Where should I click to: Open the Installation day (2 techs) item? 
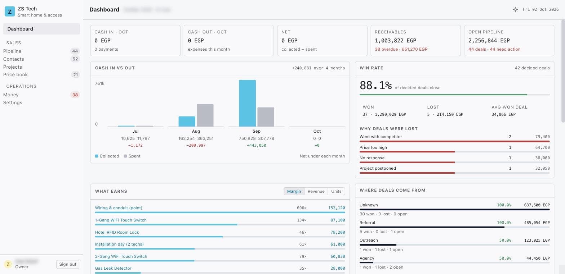coord(119,244)
